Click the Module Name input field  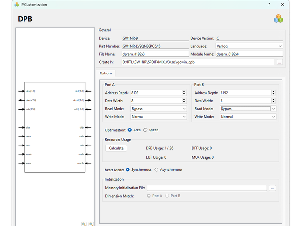(248, 54)
